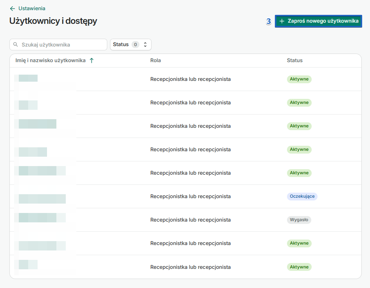Follow the '3' link near the invite button
Screen dimensions: 370x288
coord(268,22)
